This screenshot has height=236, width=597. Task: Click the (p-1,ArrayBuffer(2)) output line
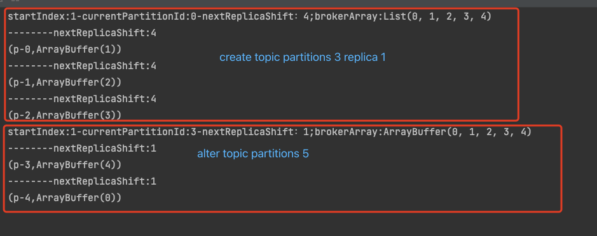click(x=65, y=82)
